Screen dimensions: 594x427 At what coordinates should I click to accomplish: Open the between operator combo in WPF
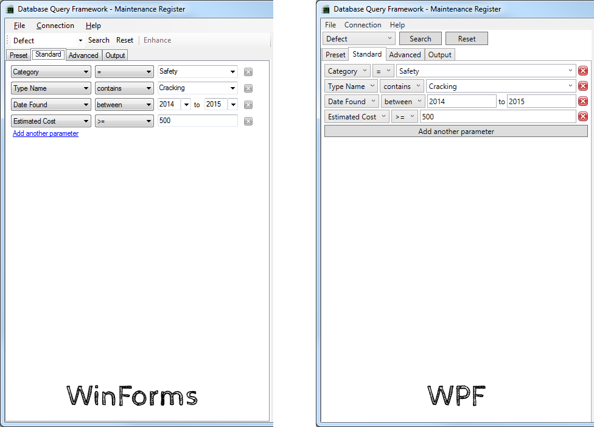click(x=403, y=101)
